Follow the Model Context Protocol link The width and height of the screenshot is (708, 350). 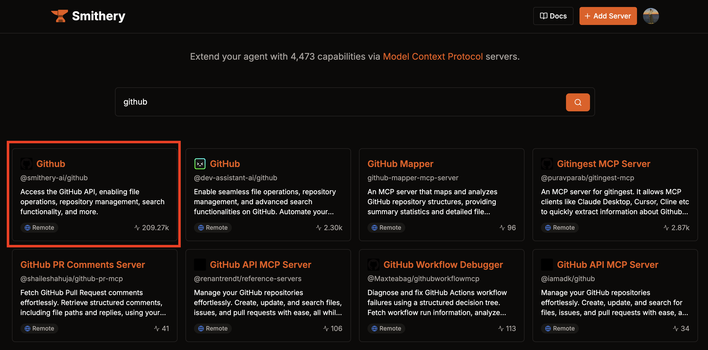click(x=433, y=56)
